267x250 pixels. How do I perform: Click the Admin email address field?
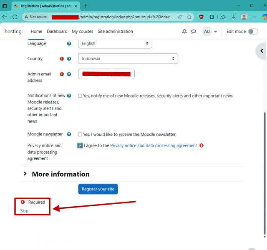106,74
